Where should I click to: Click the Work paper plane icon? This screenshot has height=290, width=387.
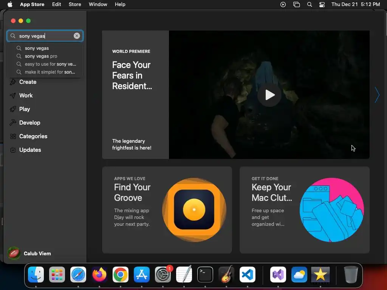(x=13, y=96)
